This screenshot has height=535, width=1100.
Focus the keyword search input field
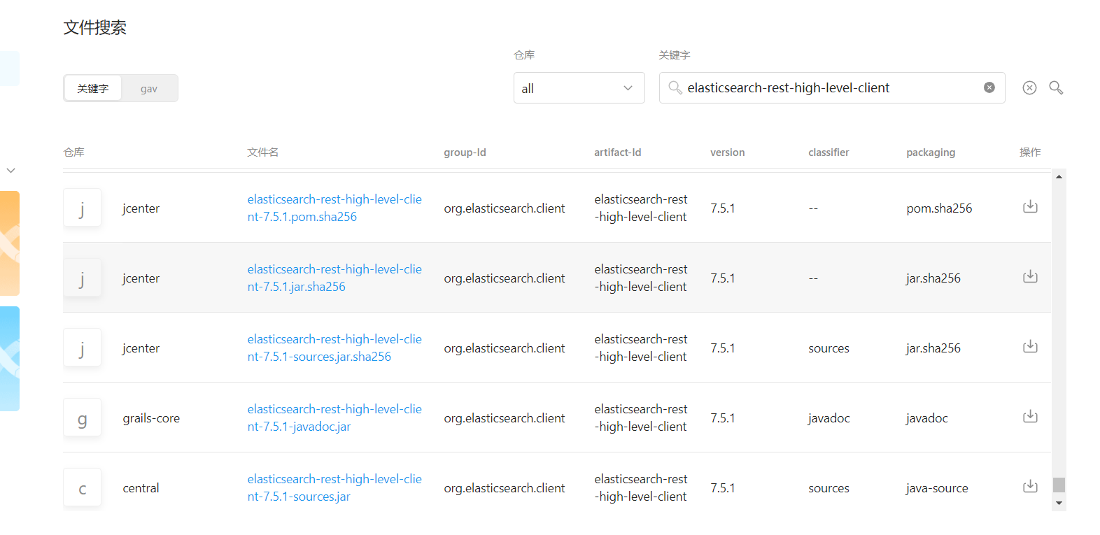(832, 87)
